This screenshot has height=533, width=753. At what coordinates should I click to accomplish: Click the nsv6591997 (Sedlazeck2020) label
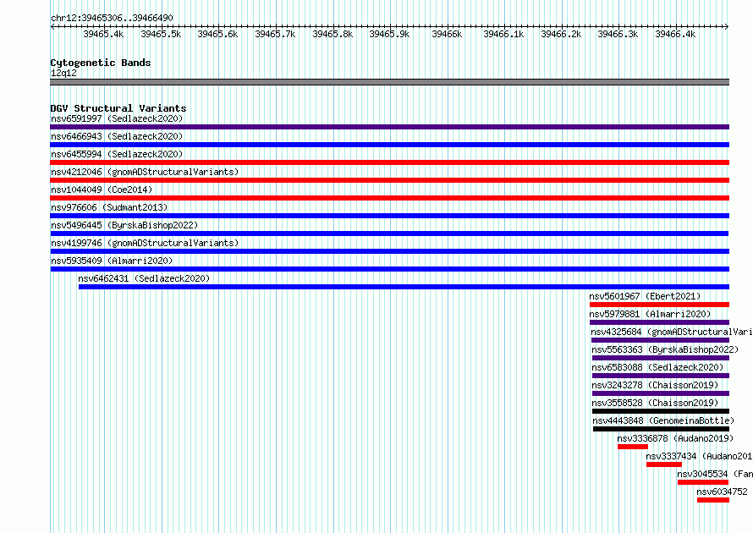click(x=117, y=118)
